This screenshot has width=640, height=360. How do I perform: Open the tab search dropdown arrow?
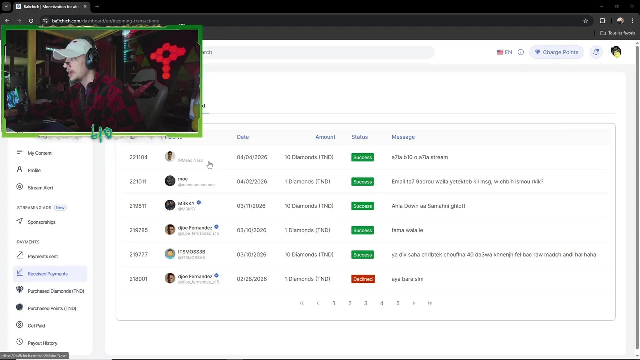[6, 6]
